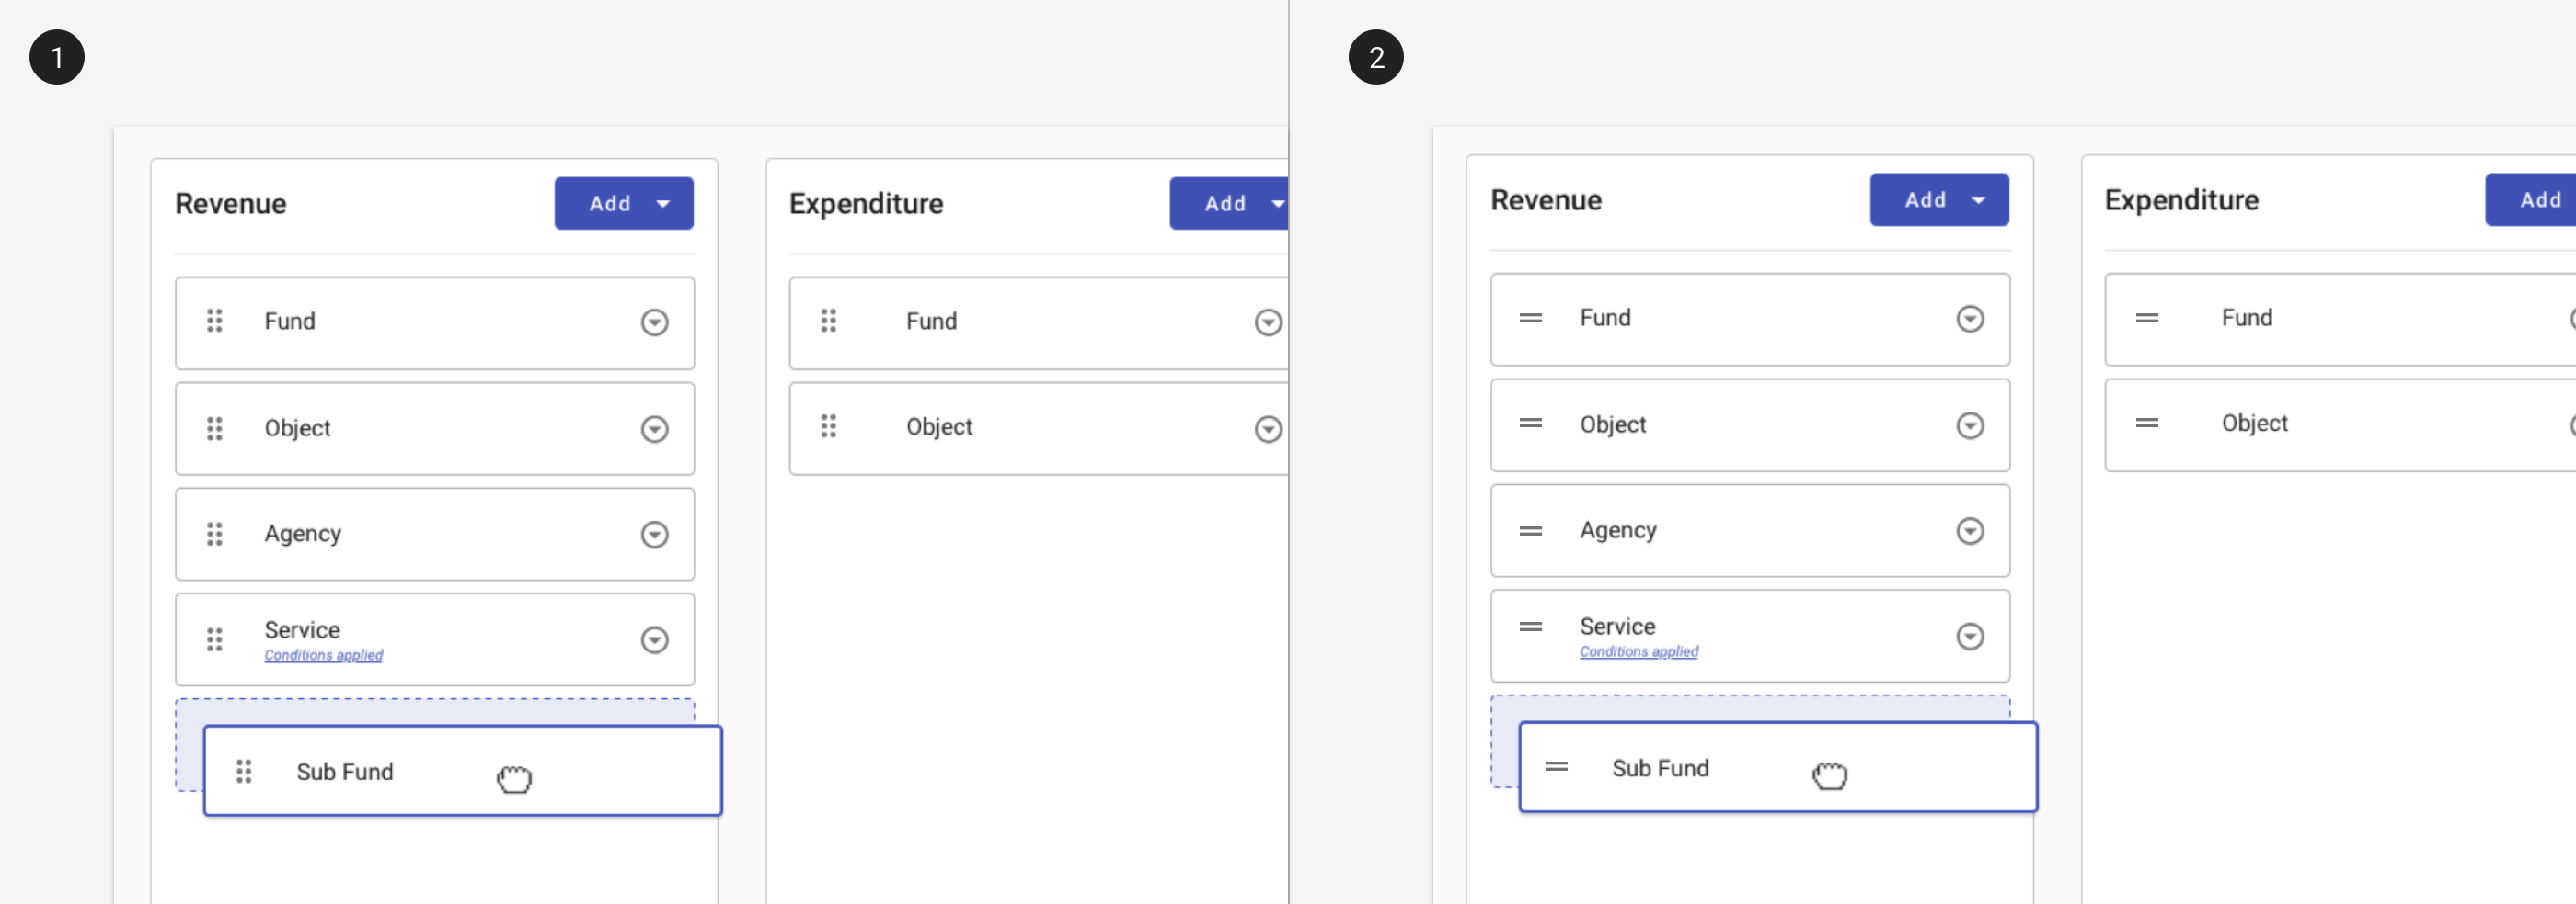The width and height of the screenshot is (2576, 904).
Task: Open the Revenue Object options circle arrow in panel 2
Action: coord(1969,426)
